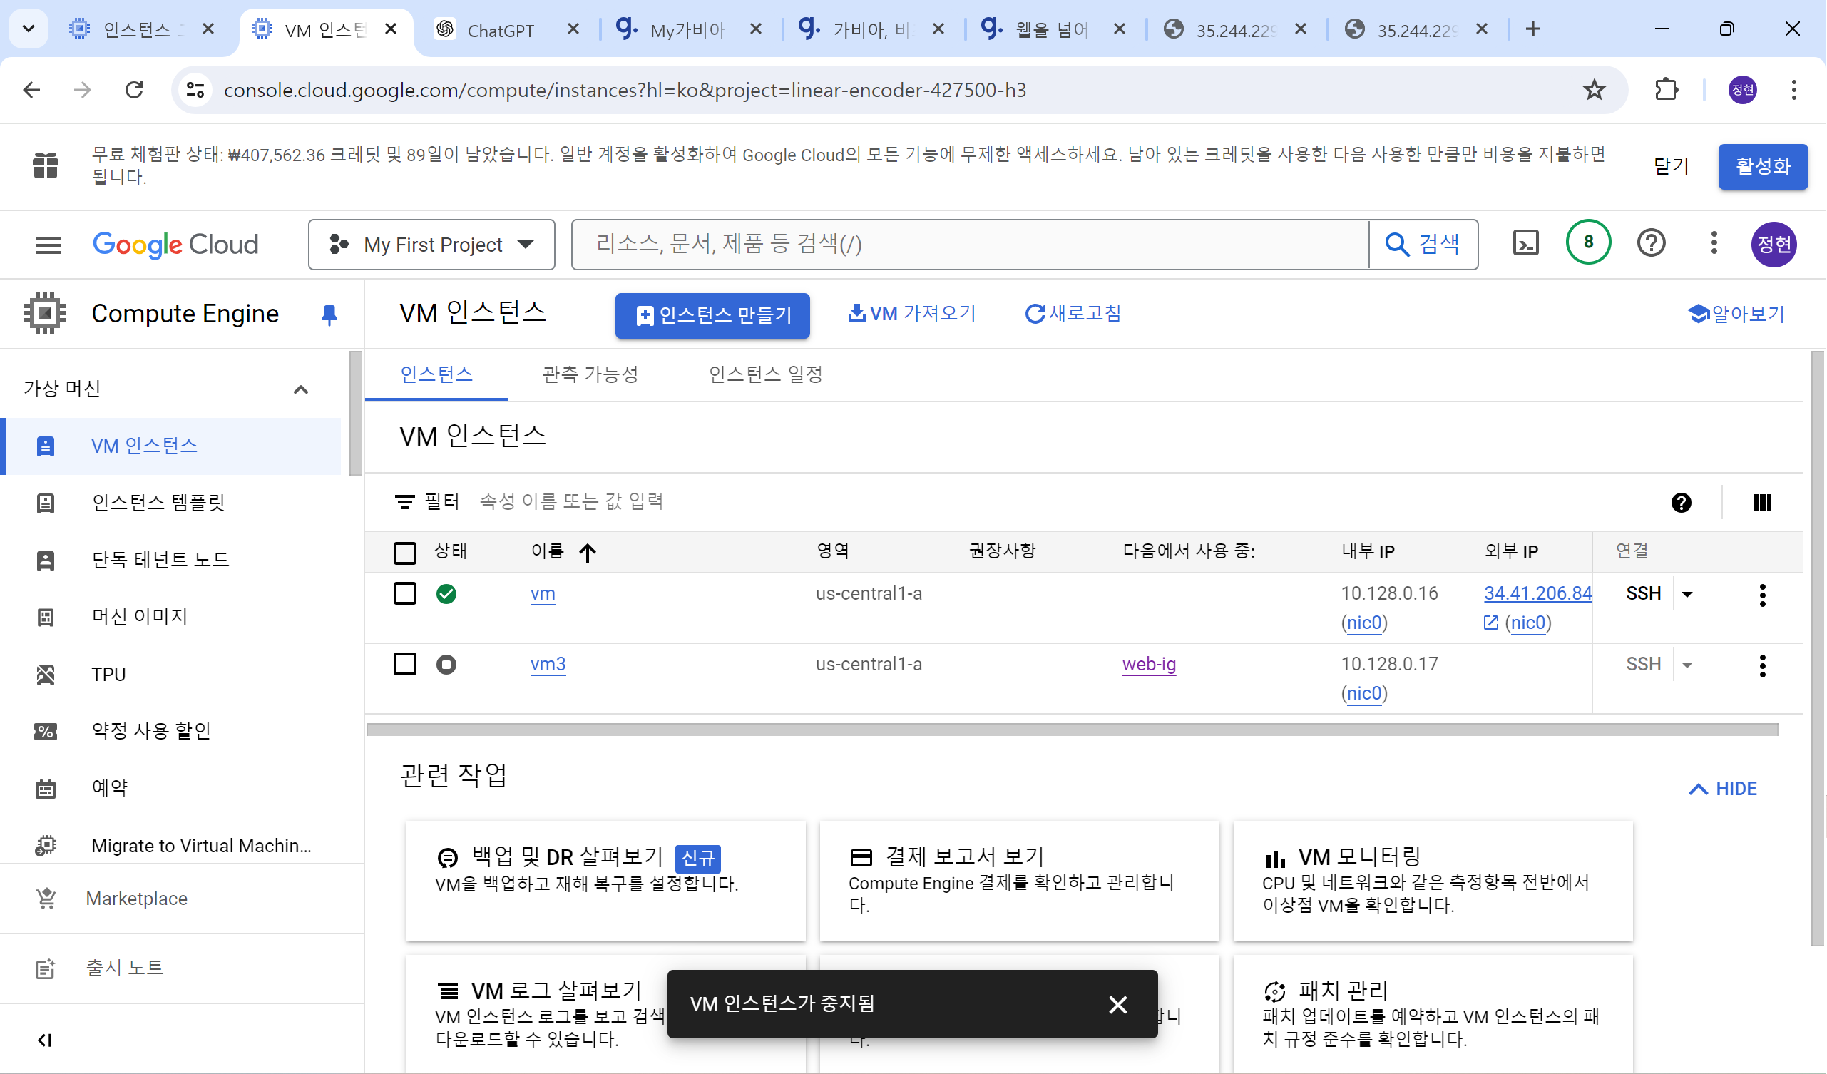The image size is (1827, 1074).
Task: Open the Google Cloud navigation hamburger menu
Action: [x=48, y=245]
